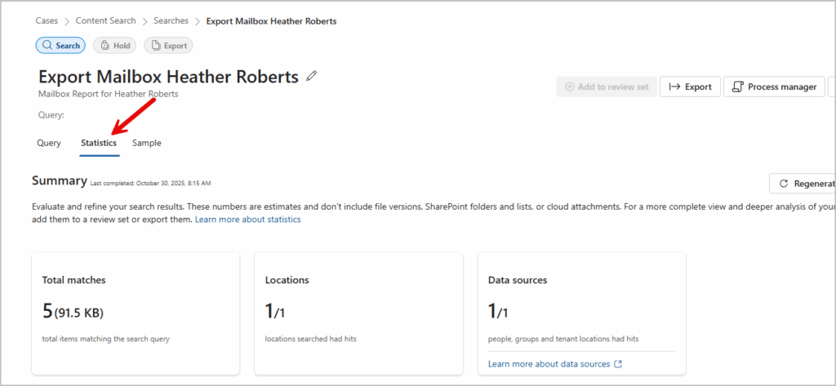The image size is (836, 386).
Task: Open the external link icon by data sources
Action: point(617,364)
